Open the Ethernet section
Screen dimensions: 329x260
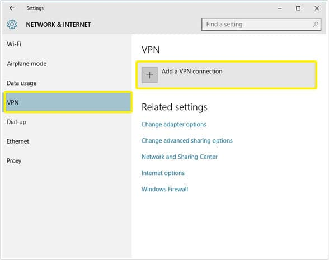67,141
